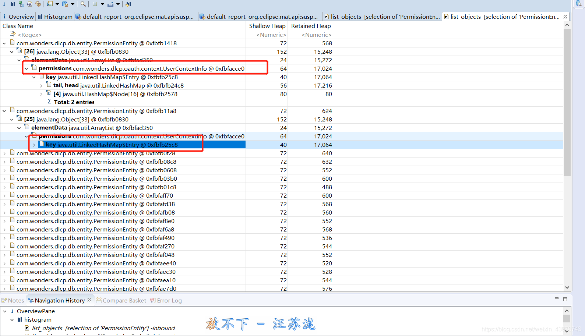Viewport: 585px width, 336px height.
Task: Select PermissionEntity @ 0xfbfb08c8 row
Action: 96,162
